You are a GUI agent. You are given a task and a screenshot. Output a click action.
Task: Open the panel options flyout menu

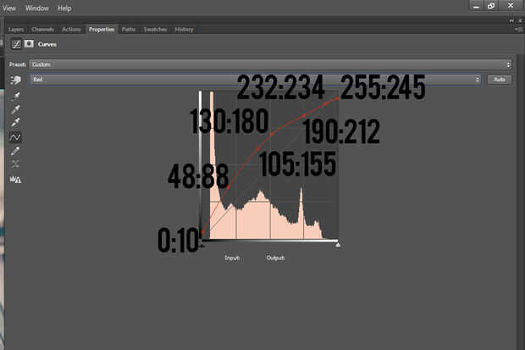click(x=518, y=30)
